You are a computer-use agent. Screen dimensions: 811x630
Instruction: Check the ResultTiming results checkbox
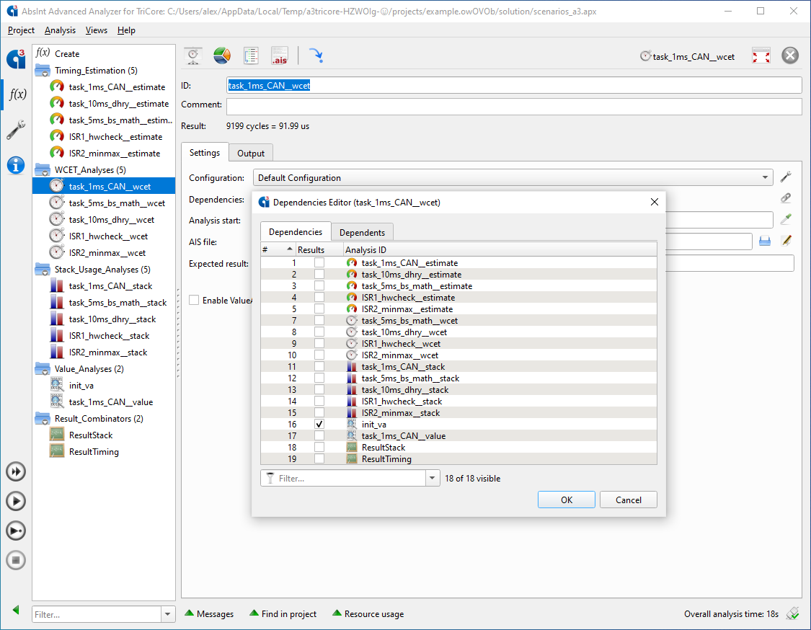click(319, 458)
